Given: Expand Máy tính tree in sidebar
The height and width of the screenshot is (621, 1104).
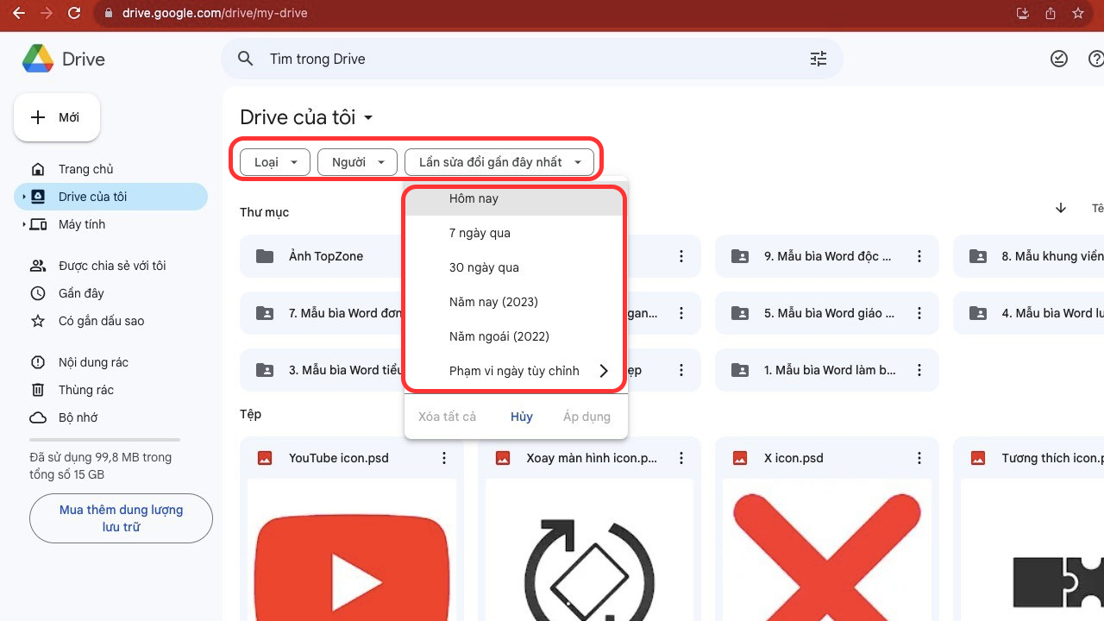Looking at the screenshot, I should click(24, 224).
